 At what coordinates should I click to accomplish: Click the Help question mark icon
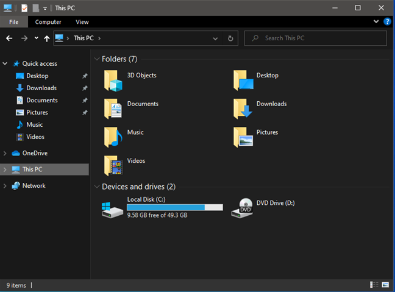coord(386,21)
